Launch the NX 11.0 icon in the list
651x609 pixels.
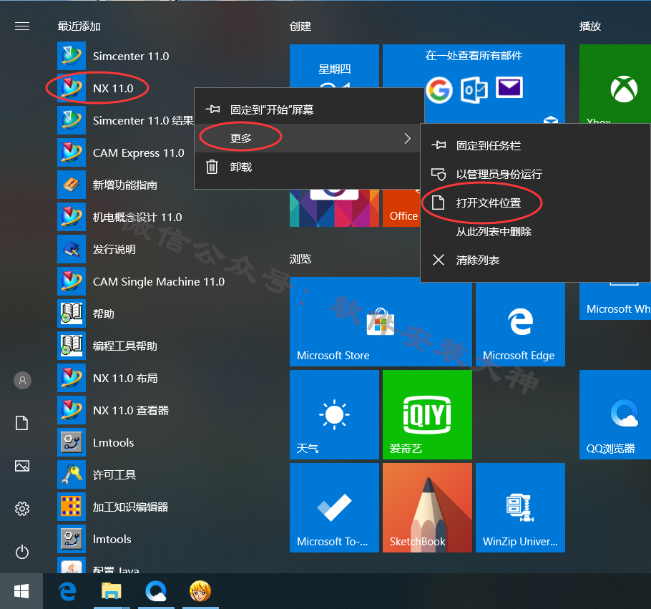(72, 88)
